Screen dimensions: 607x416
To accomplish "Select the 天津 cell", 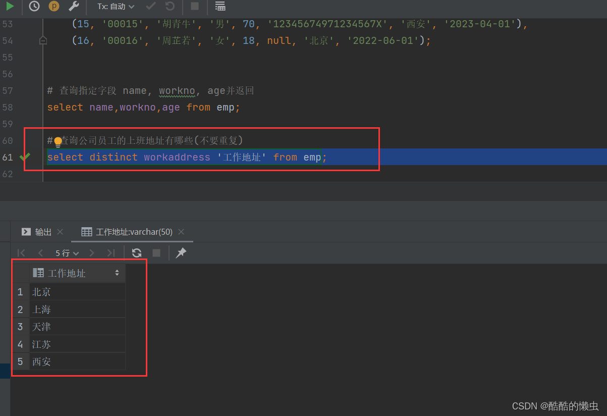I will pos(77,327).
